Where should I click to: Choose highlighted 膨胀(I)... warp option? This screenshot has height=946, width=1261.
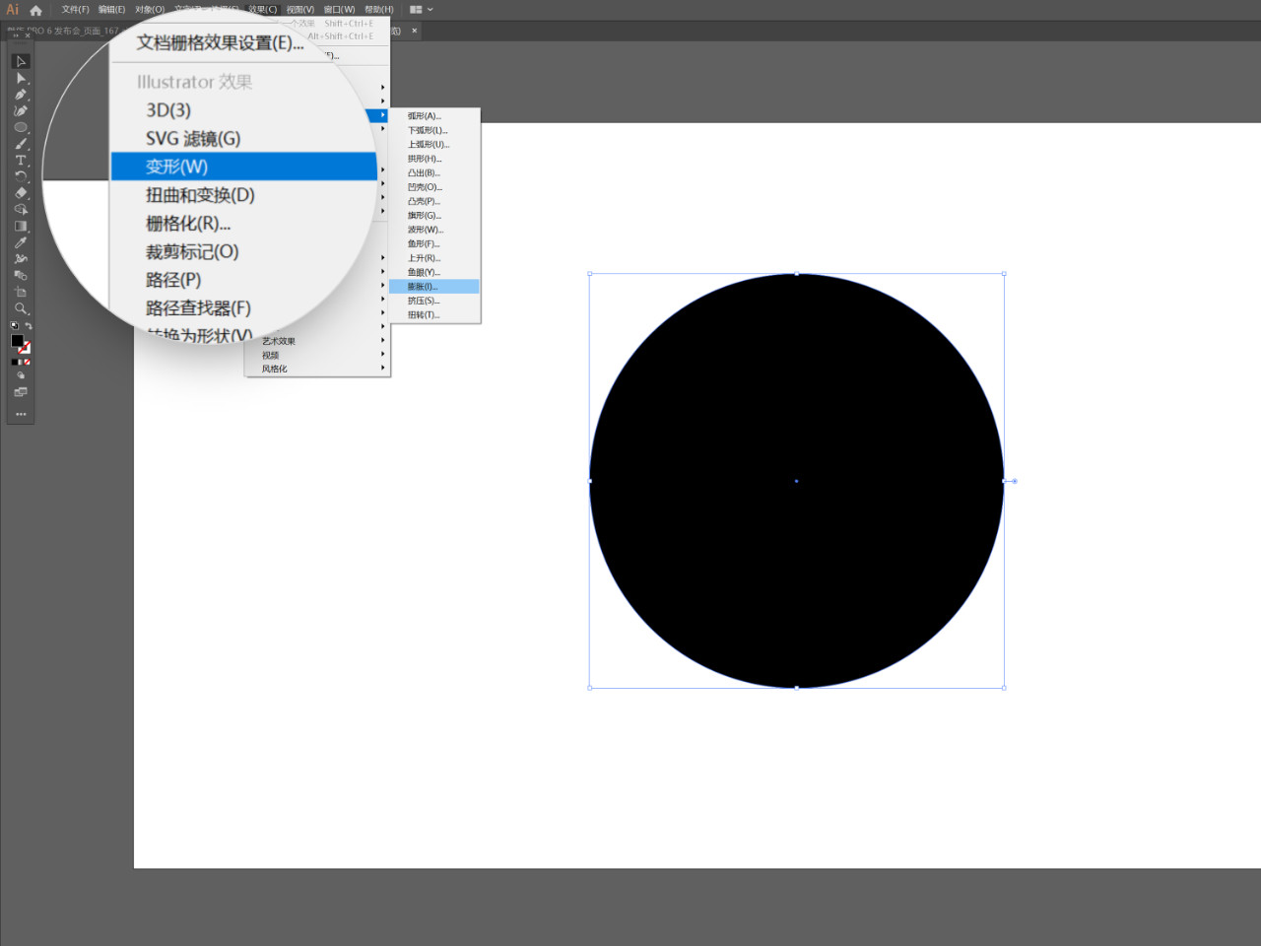[x=434, y=287]
